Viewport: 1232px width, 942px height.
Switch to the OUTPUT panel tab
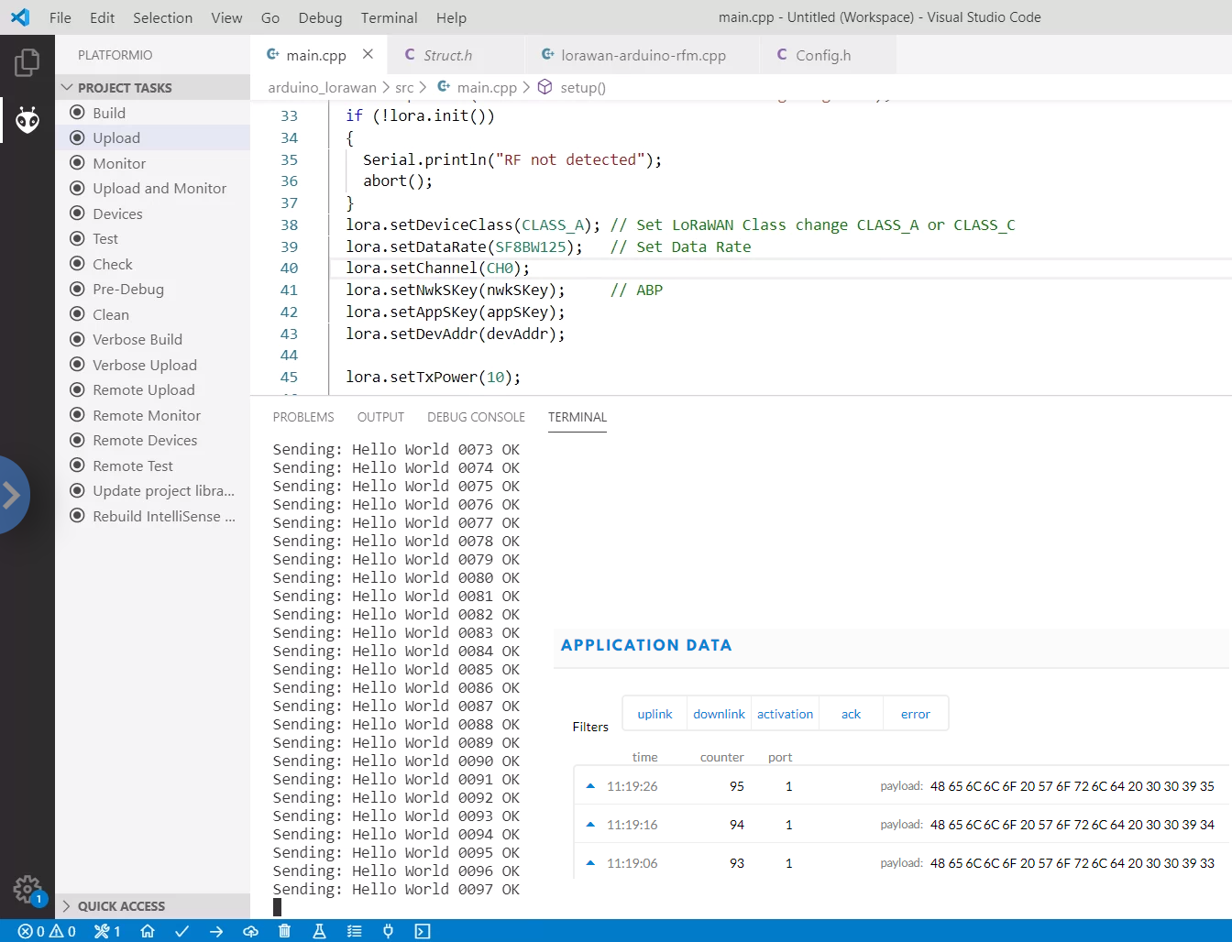click(x=380, y=417)
